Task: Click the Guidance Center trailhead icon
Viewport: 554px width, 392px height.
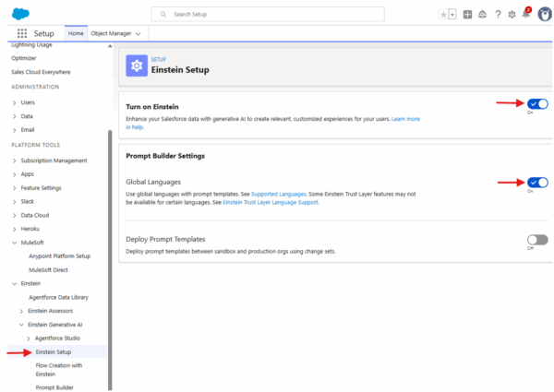Action: tap(482, 15)
